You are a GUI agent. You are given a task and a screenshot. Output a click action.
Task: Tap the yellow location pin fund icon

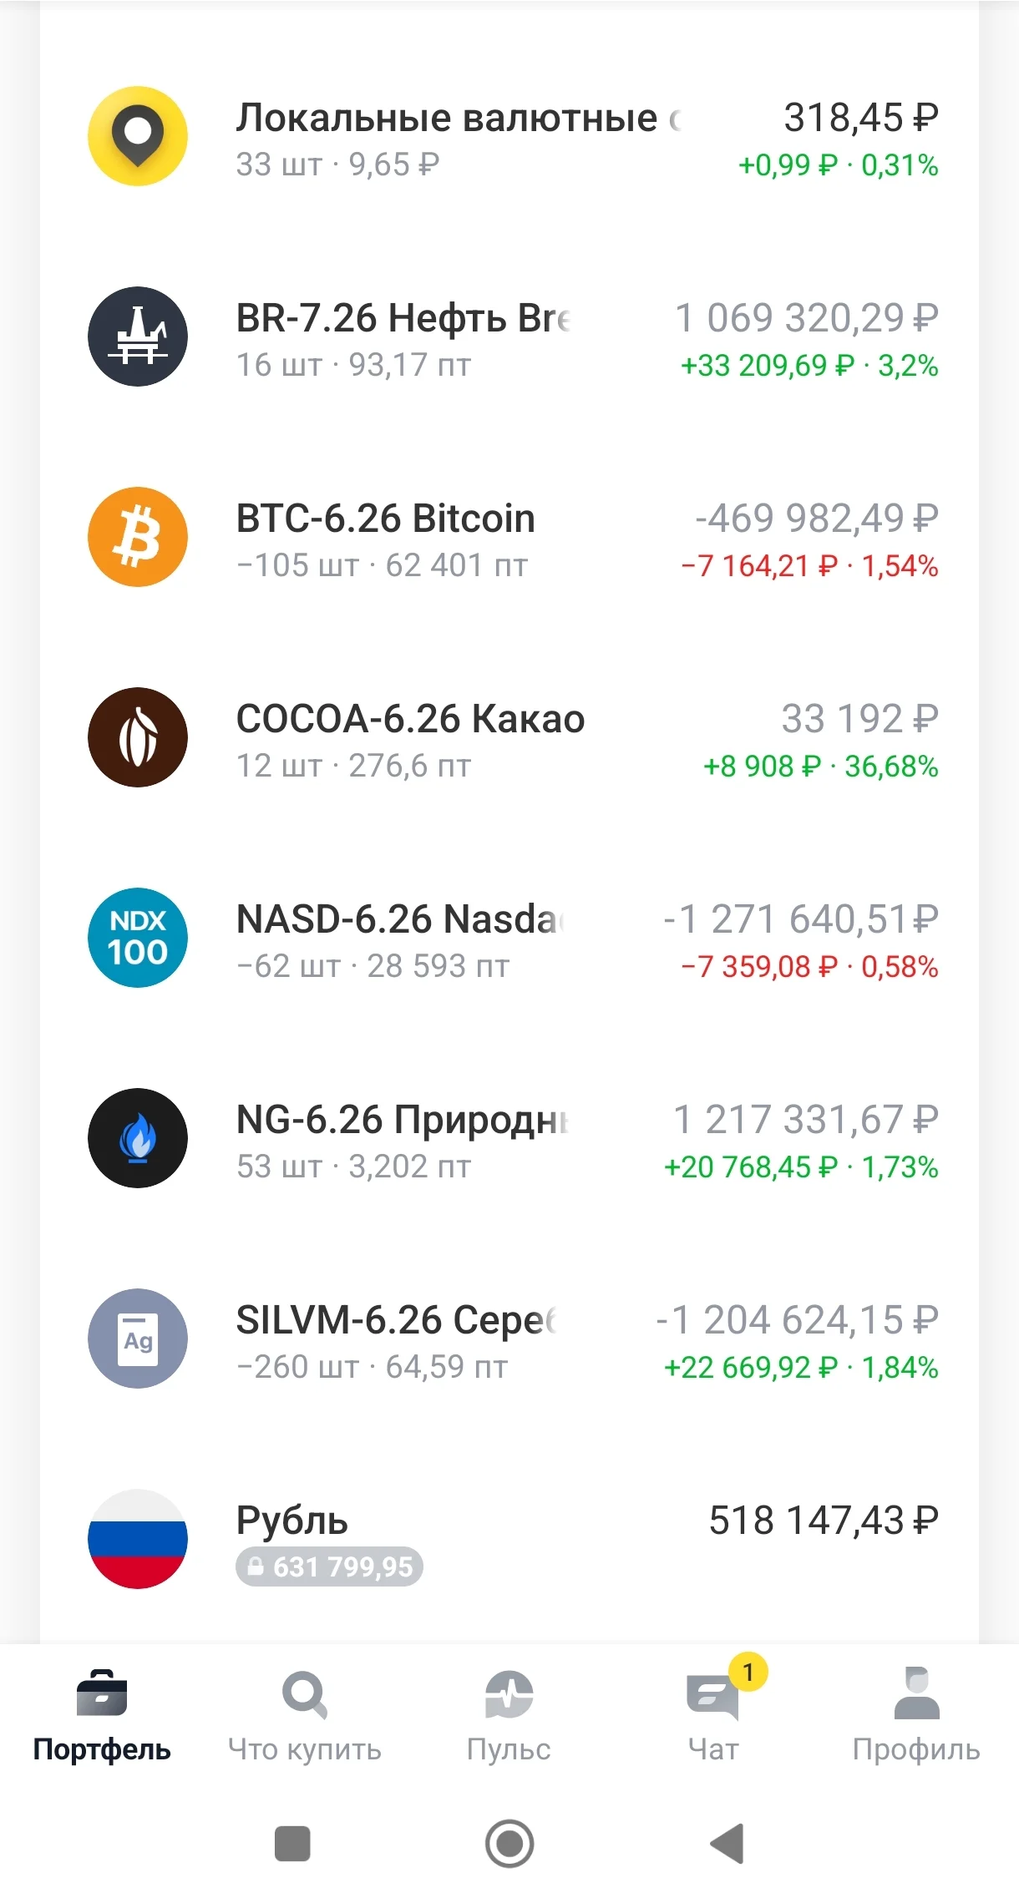(138, 136)
